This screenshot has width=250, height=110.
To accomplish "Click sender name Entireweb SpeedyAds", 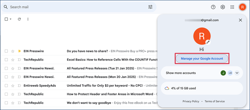I will (40, 86).
